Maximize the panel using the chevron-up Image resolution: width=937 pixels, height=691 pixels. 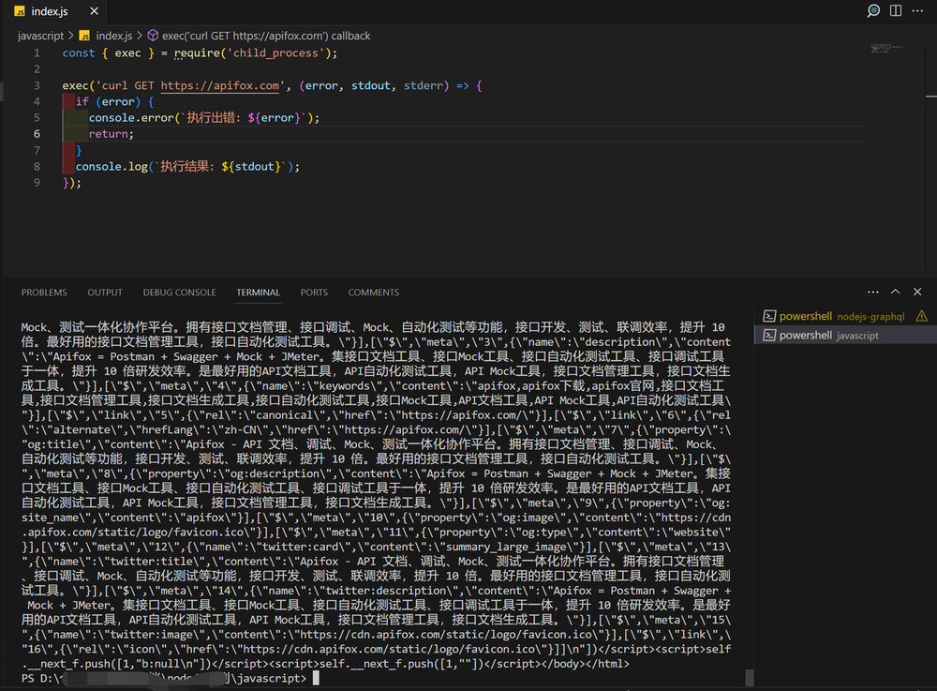pyautogui.click(x=895, y=293)
